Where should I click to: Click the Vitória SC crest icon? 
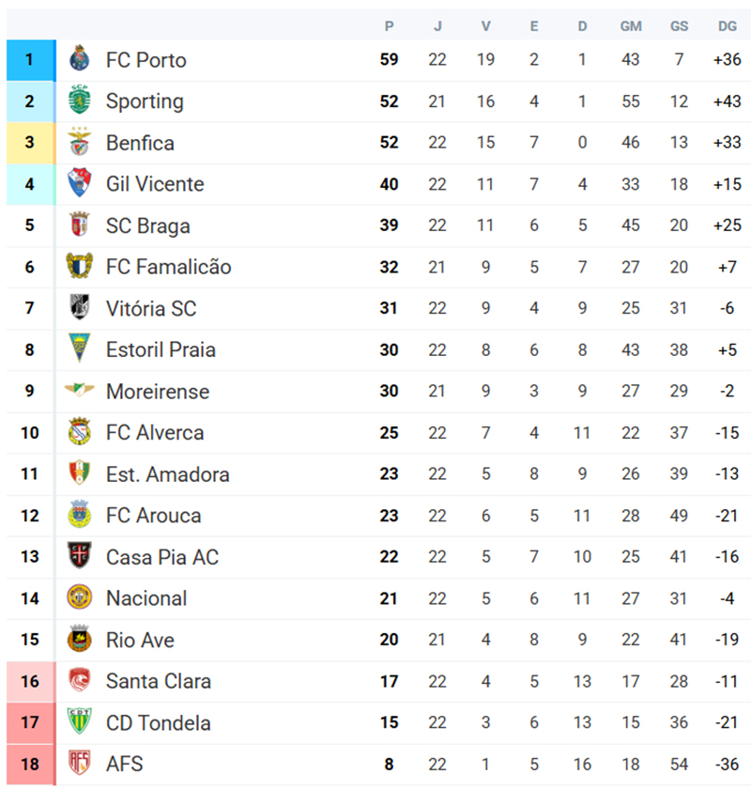(x=80, y=308)
